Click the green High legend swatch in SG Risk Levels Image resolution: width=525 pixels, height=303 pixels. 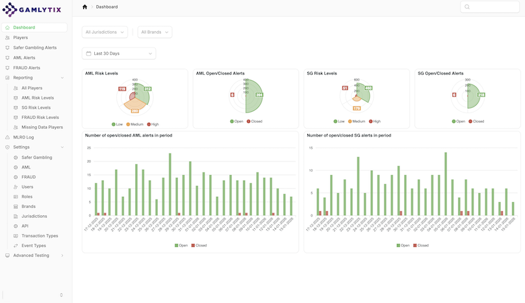point(370,121)
